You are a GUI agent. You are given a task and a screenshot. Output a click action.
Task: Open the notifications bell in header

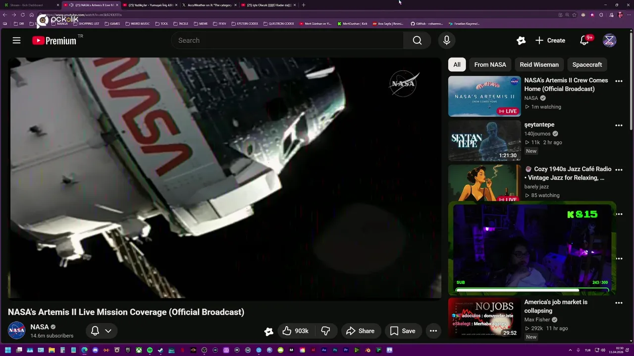584,41
